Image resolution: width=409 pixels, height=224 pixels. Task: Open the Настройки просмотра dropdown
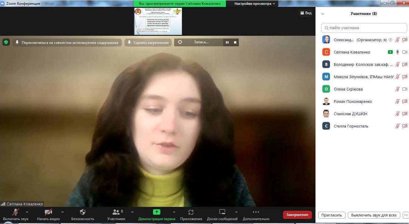(254, 4)
